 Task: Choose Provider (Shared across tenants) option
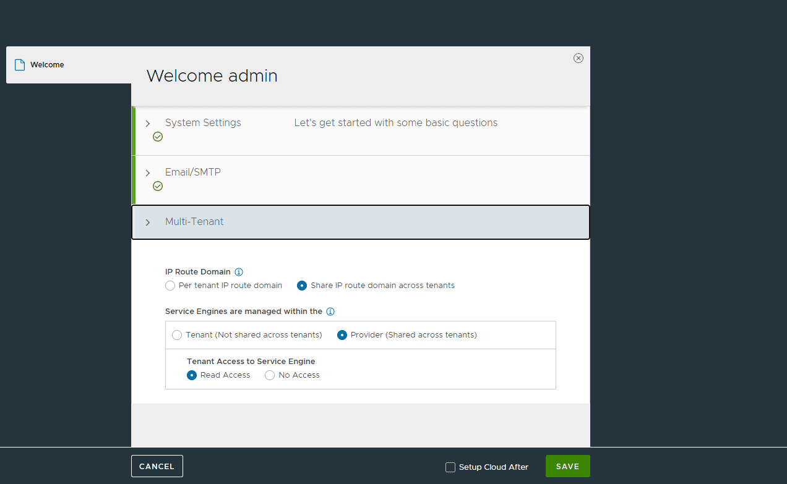tap(342, 335)
